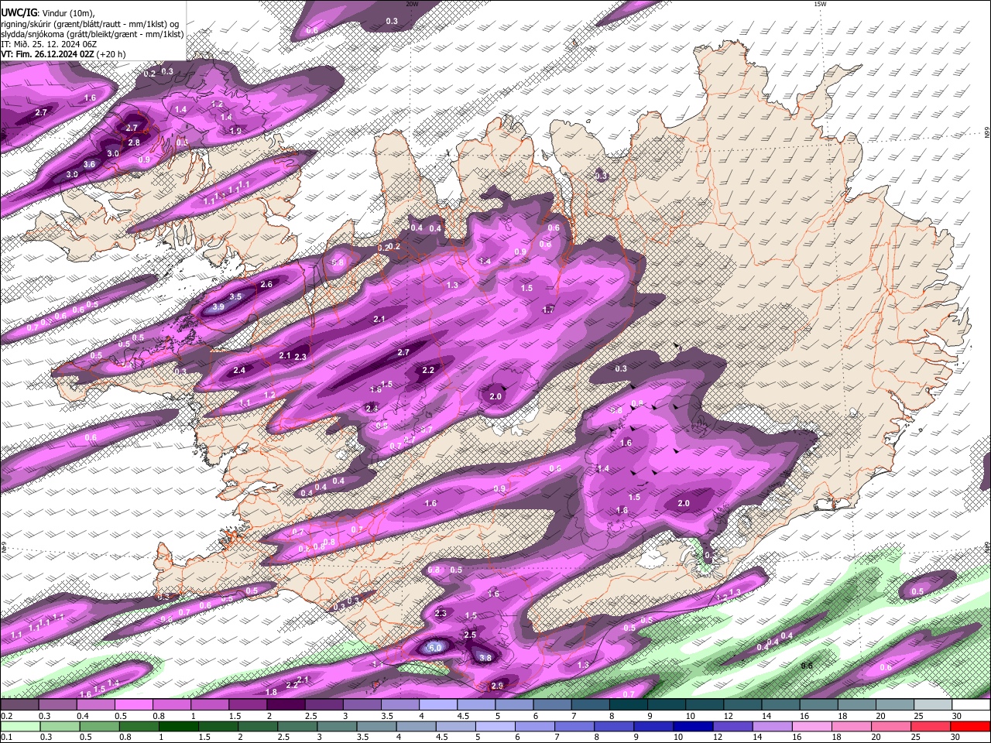991x743 pixels.
Task: Select upper legend swatch between 0.2 and 0.3
Action: pyautogui.click(x=19, y=705)
